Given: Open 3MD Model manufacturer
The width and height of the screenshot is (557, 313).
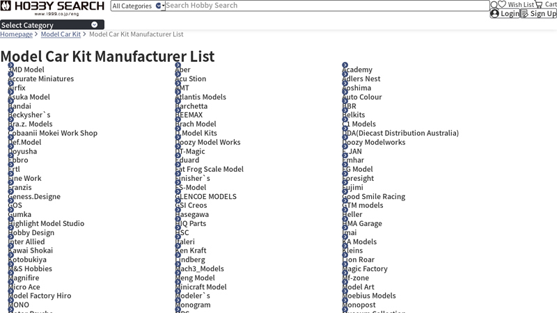Looking at the screenshot, I should coord(26,70).
